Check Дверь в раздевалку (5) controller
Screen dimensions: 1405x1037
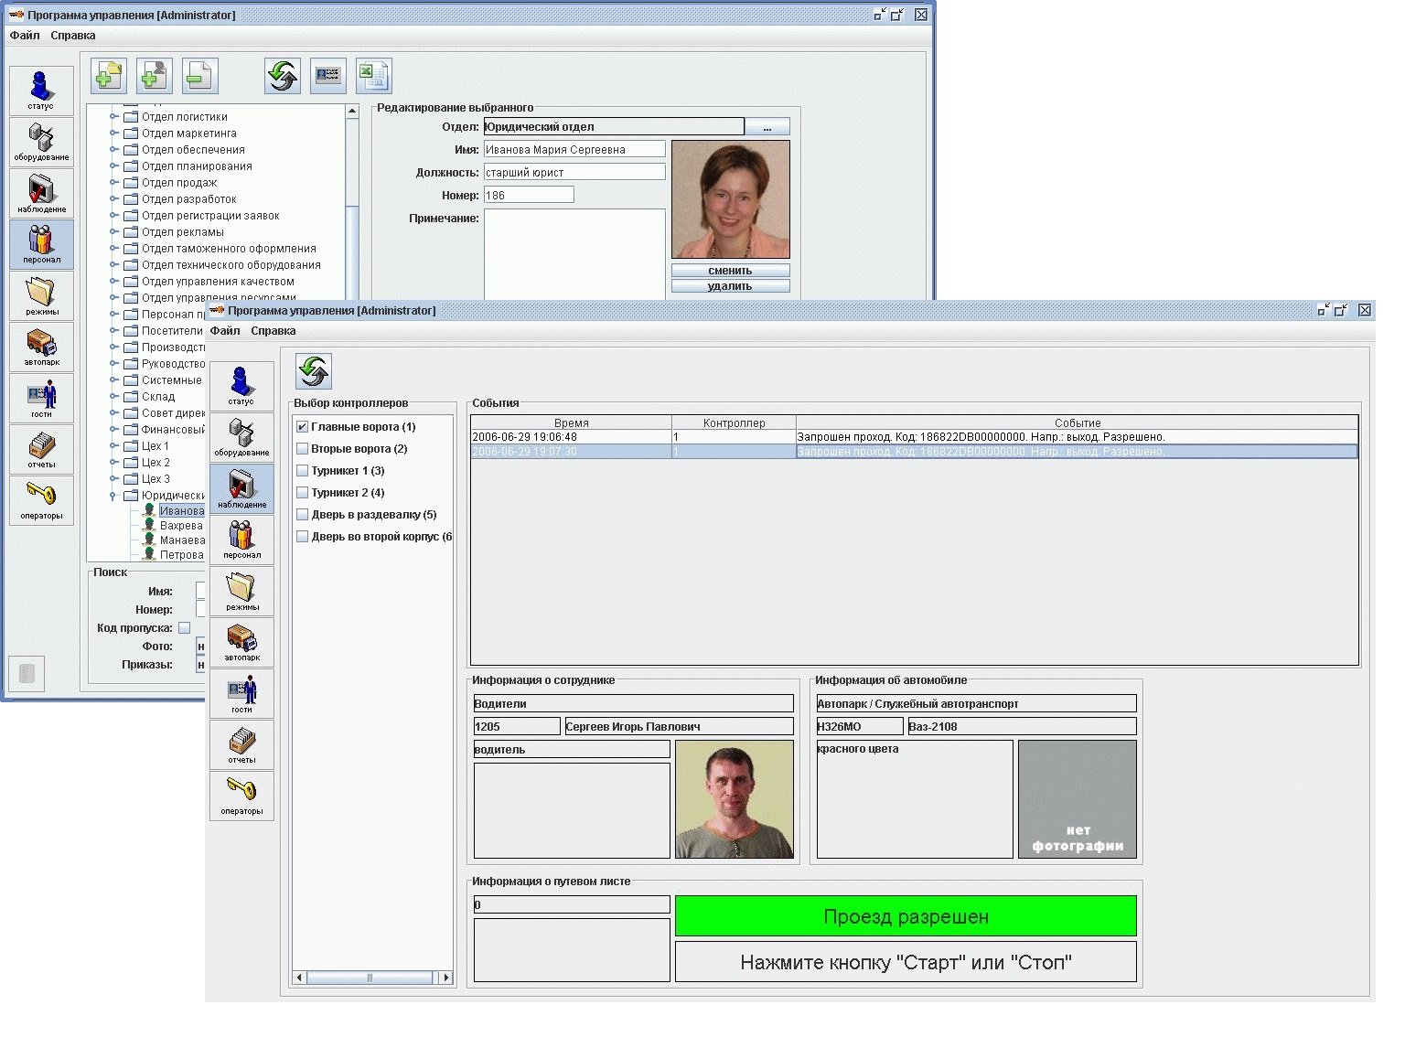click(x=303, y=515)
